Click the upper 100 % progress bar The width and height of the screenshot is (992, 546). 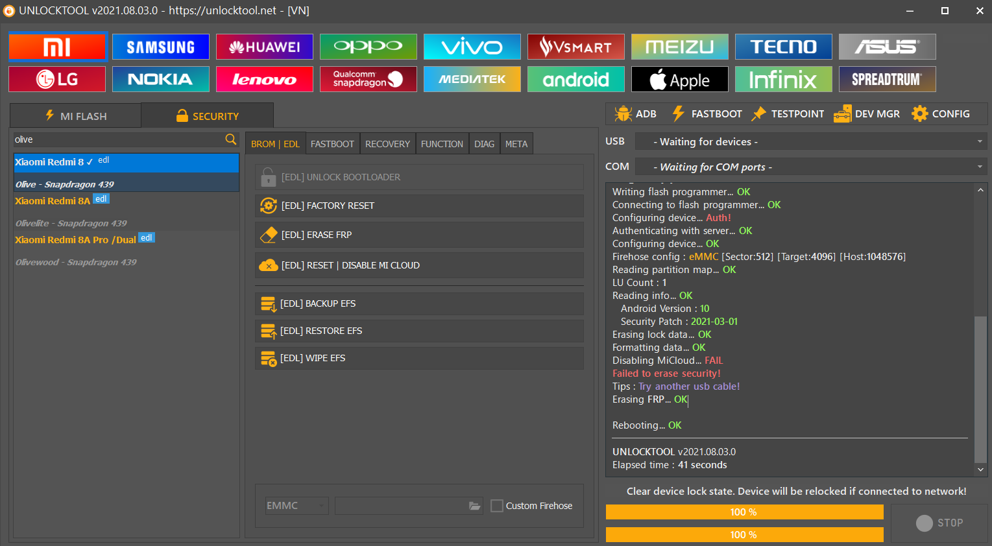(x=744, y=512)
